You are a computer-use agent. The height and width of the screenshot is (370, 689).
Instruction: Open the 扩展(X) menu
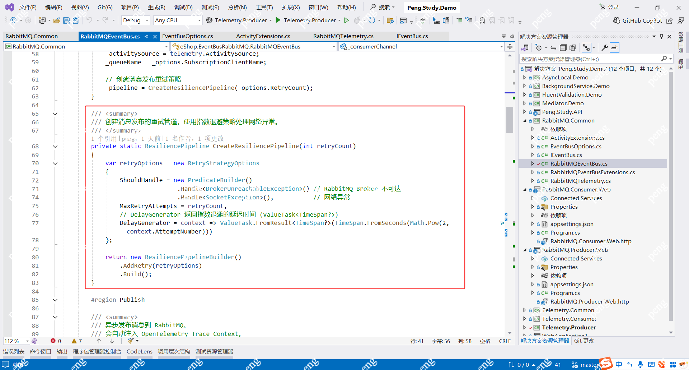pos(291,8)
